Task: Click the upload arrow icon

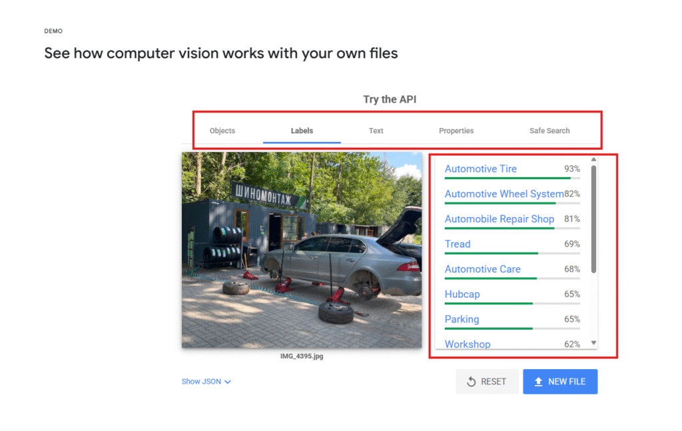Action: [x=538, y=382]
